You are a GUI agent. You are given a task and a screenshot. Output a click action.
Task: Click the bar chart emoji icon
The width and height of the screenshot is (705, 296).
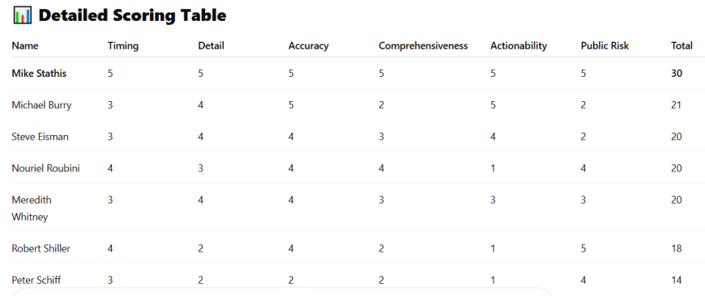coord(22,15)
